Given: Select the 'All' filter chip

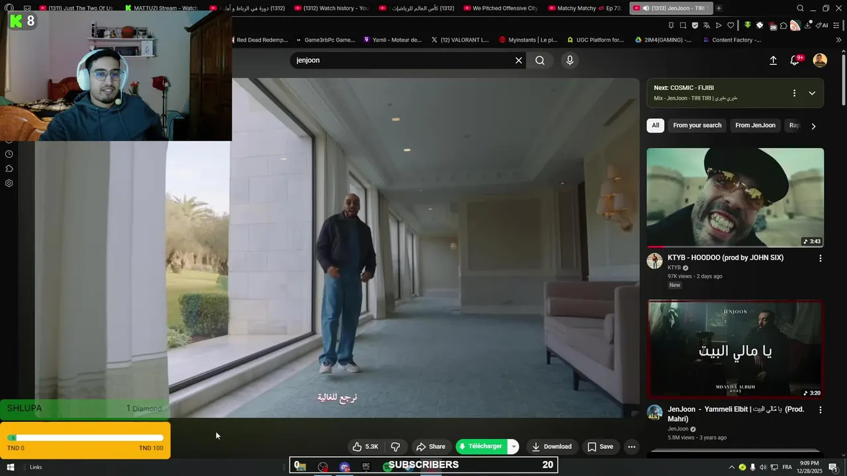Looking at the screenshot, I should pyautogui.click(x=655, y=126).
